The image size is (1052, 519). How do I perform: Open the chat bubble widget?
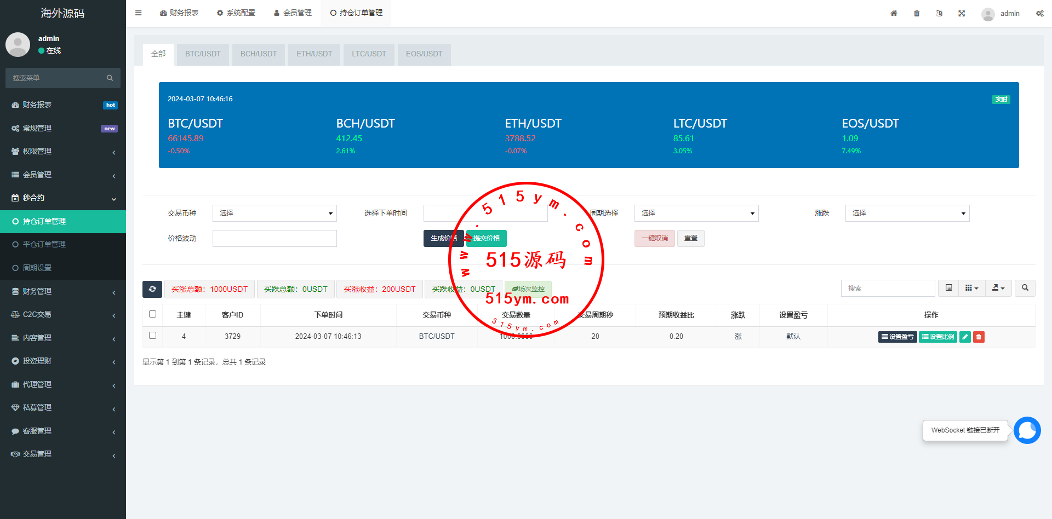click(x=1027, y=430)
